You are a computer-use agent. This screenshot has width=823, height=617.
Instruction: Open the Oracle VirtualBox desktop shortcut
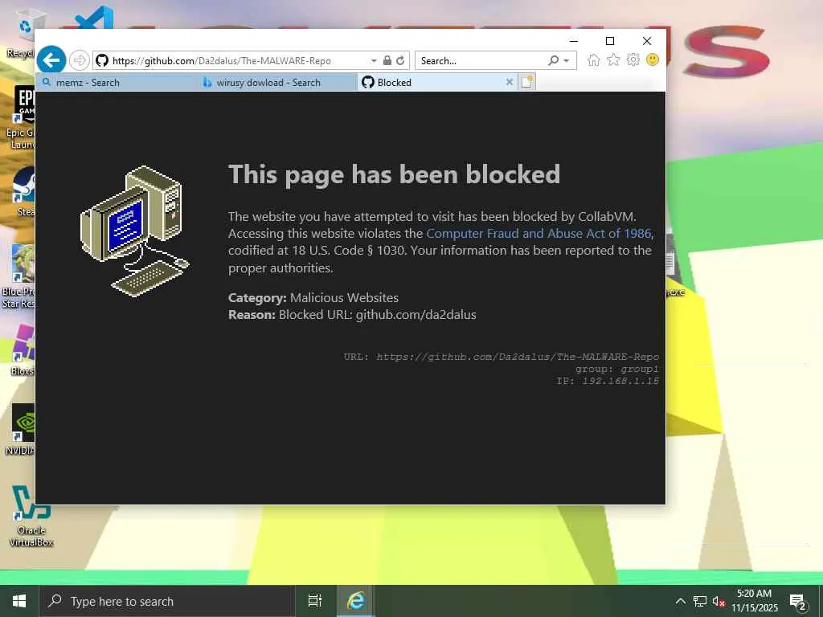pos(31,517)
